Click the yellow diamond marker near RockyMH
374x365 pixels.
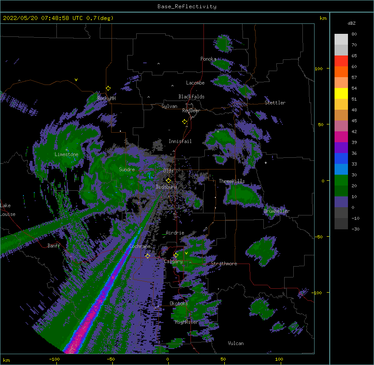point(108,88)
